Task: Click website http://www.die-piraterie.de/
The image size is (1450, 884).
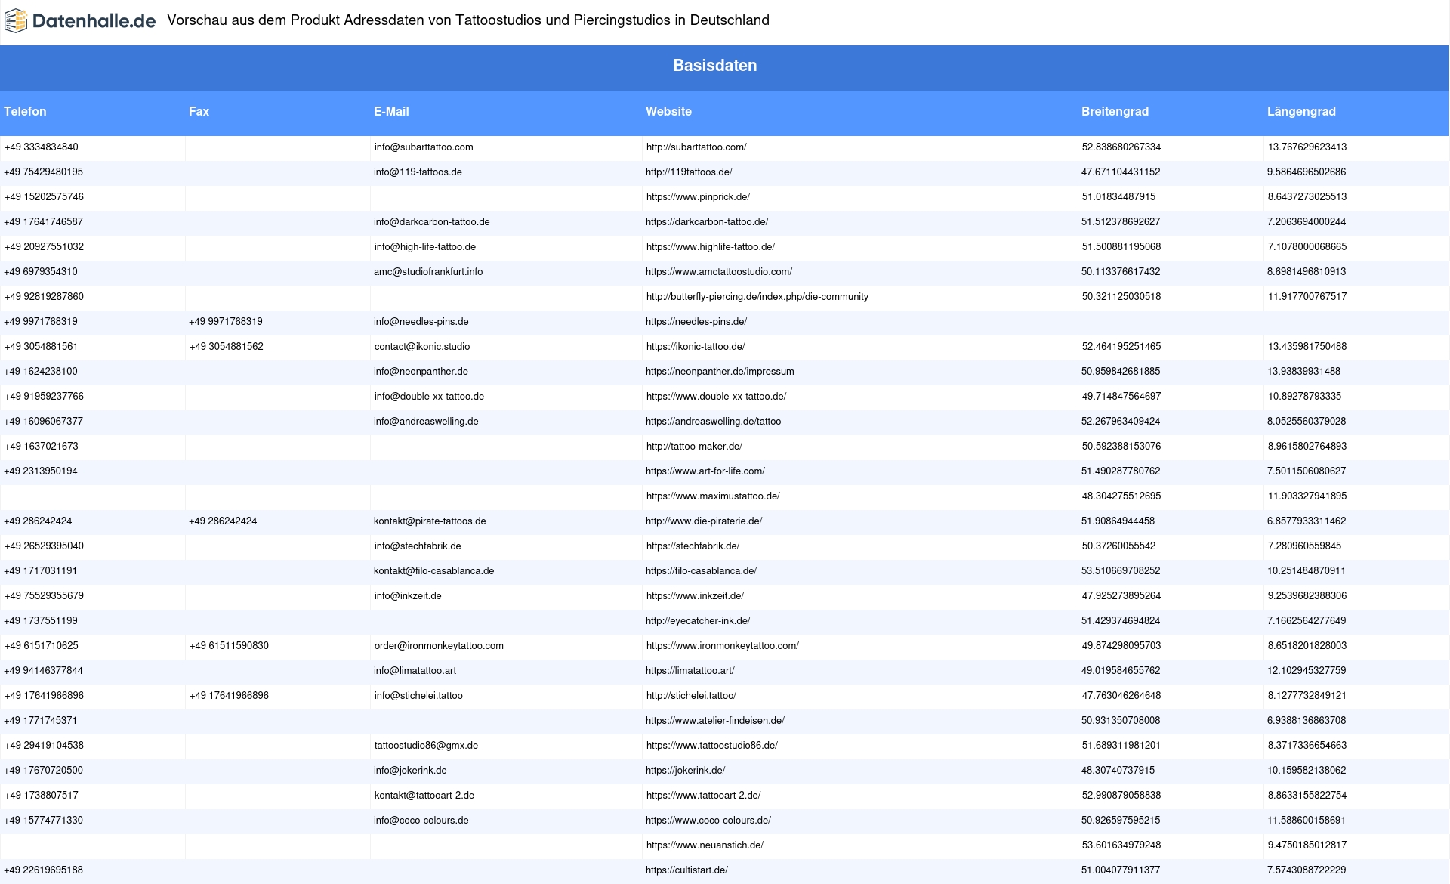Action: pos(704,521)
